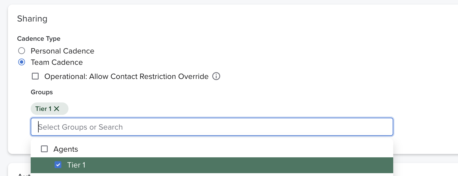This screenshot has width=458, height=176.
Task: Click the Sharing section heading
Action: click(32, 19)
